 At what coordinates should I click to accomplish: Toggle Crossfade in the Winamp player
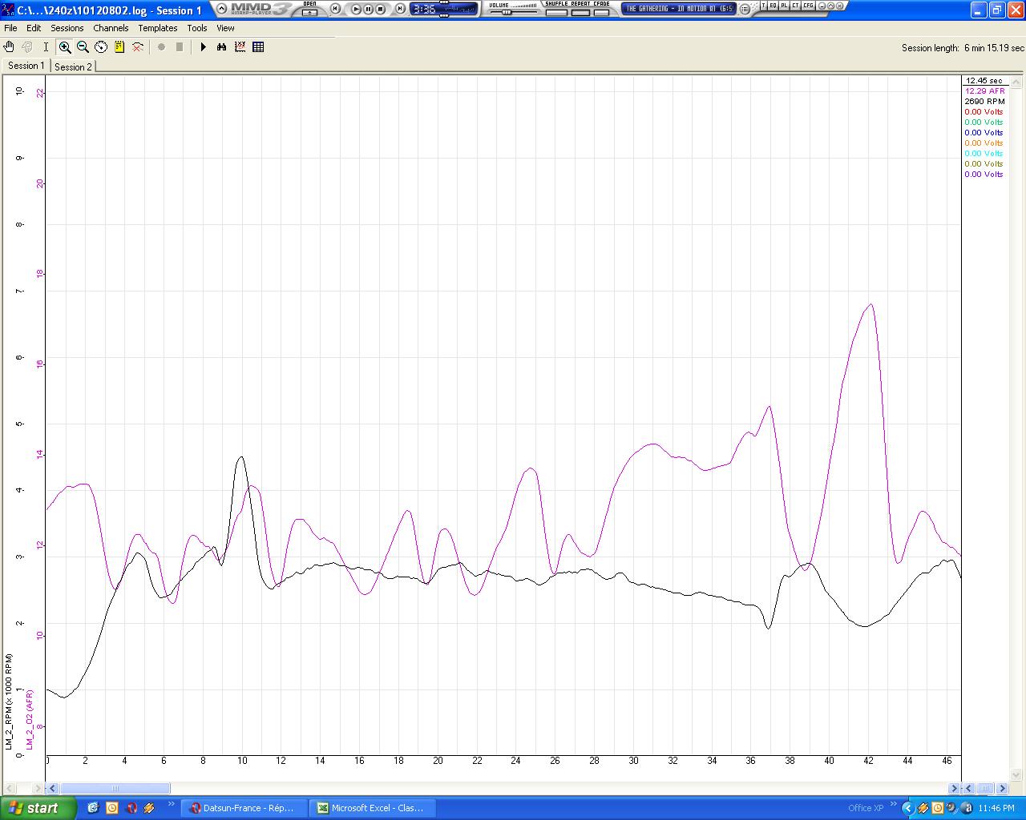(x=601, y=12)
